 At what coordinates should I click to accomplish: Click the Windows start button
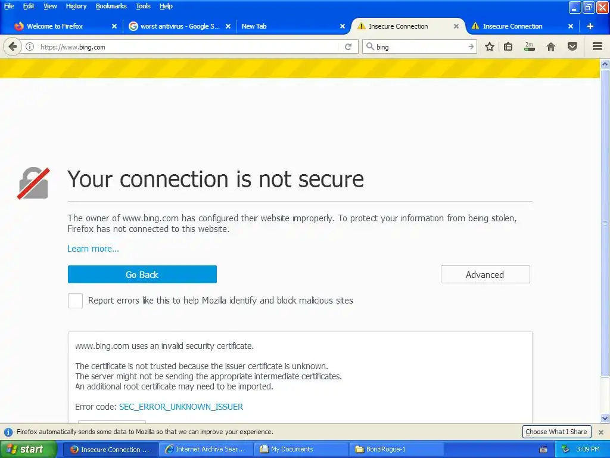point(29,450)
